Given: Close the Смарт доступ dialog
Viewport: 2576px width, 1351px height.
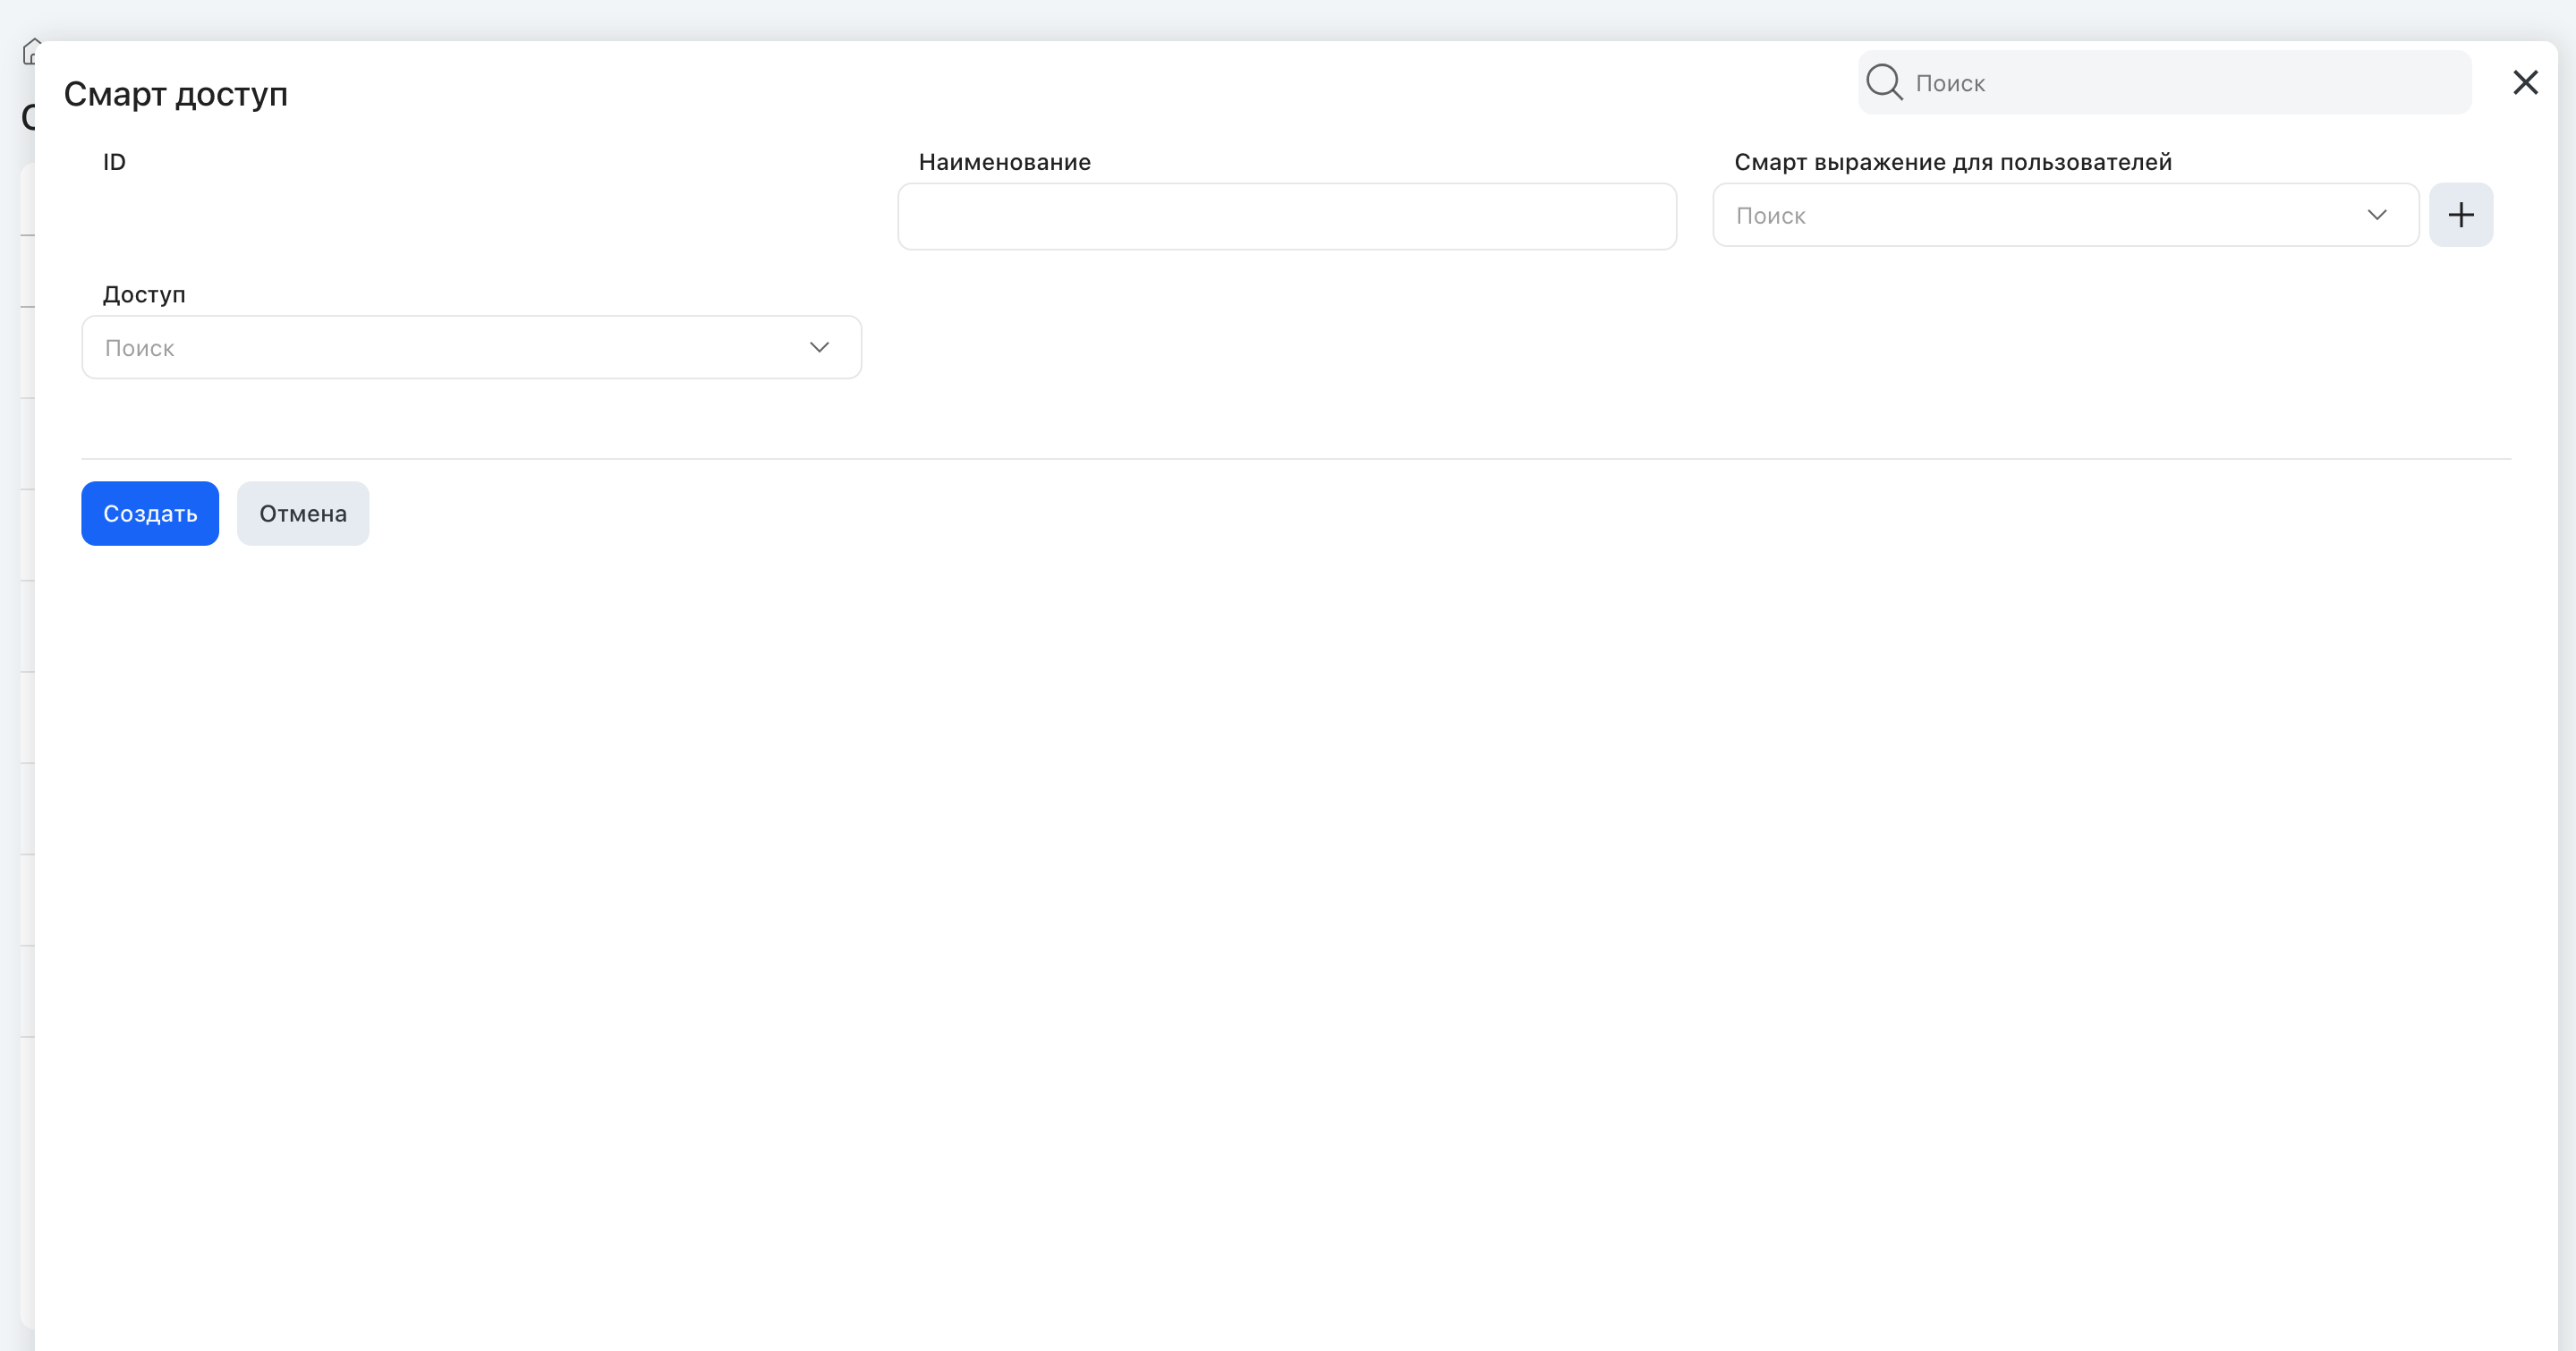Looking at the screenshot, I should pyautogui.click(x=2525, y=83).
